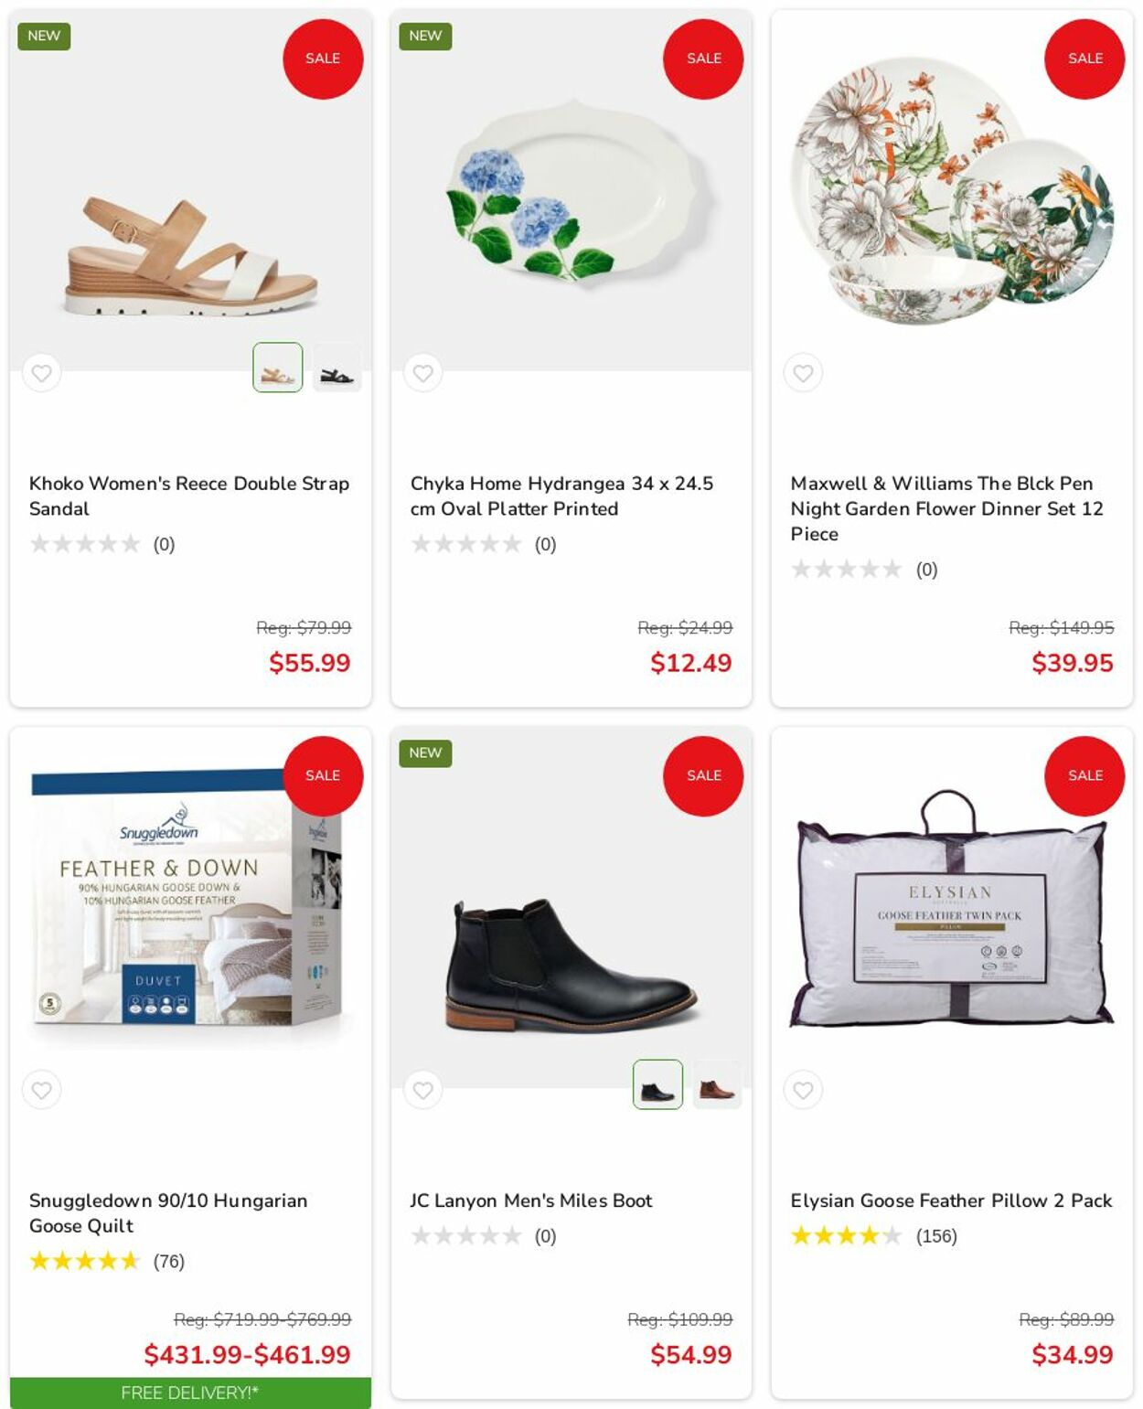Click heart icon on JC Lanyon boot
The image size is (1143, 1409).
click(x=422, y=1090)
